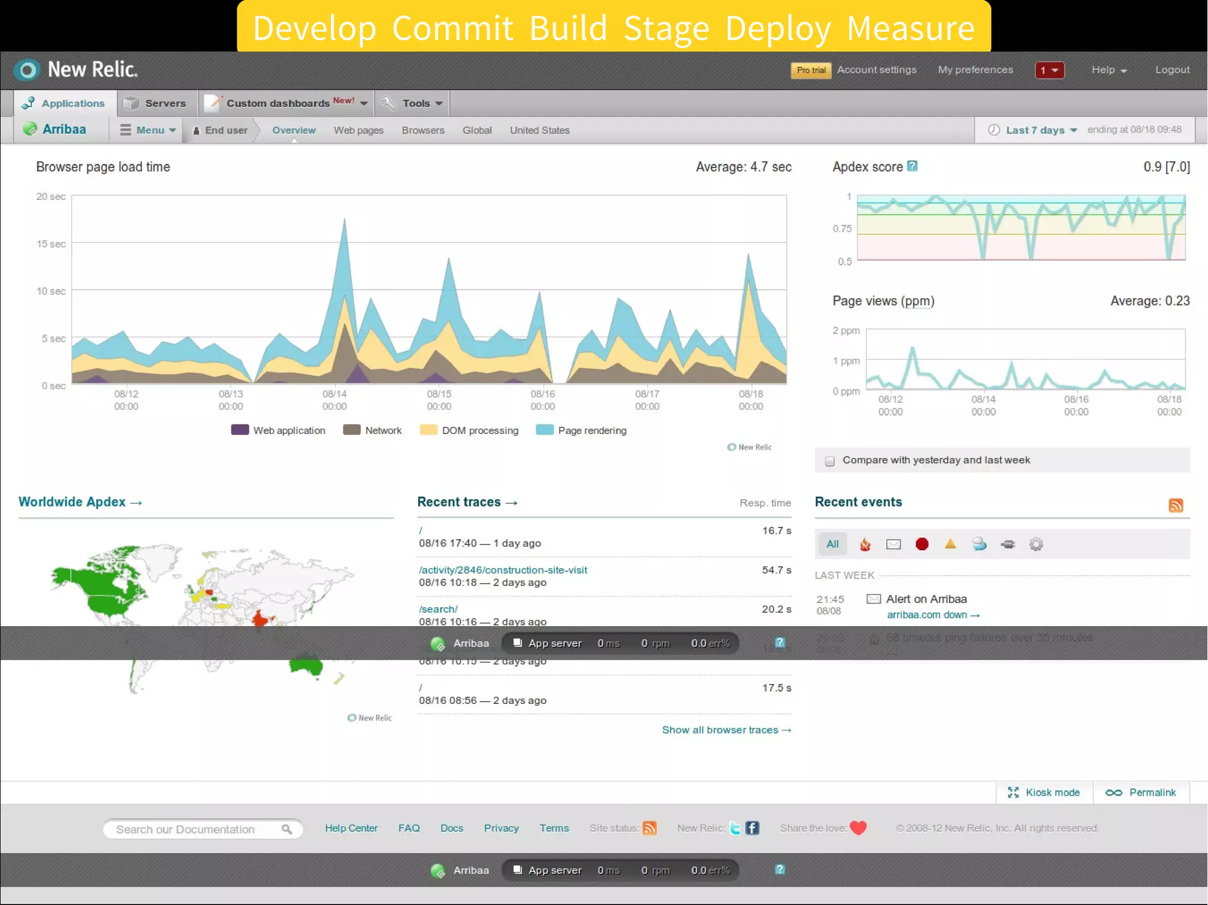Filter events by the globe icon
Viewport: 1208px width, 905px height.
[x=979, y=544]
